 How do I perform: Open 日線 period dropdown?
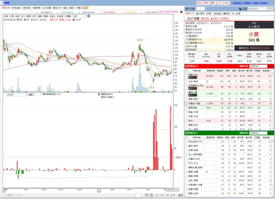click(79, 16)
